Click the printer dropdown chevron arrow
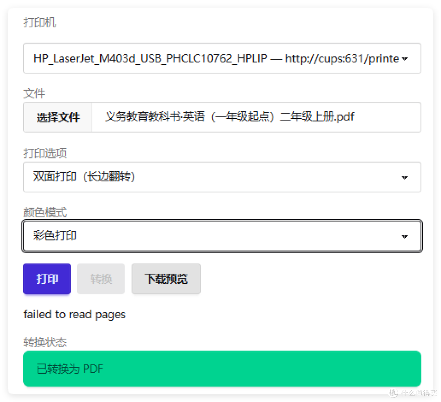Screen dimensions: 441x402 405,58
